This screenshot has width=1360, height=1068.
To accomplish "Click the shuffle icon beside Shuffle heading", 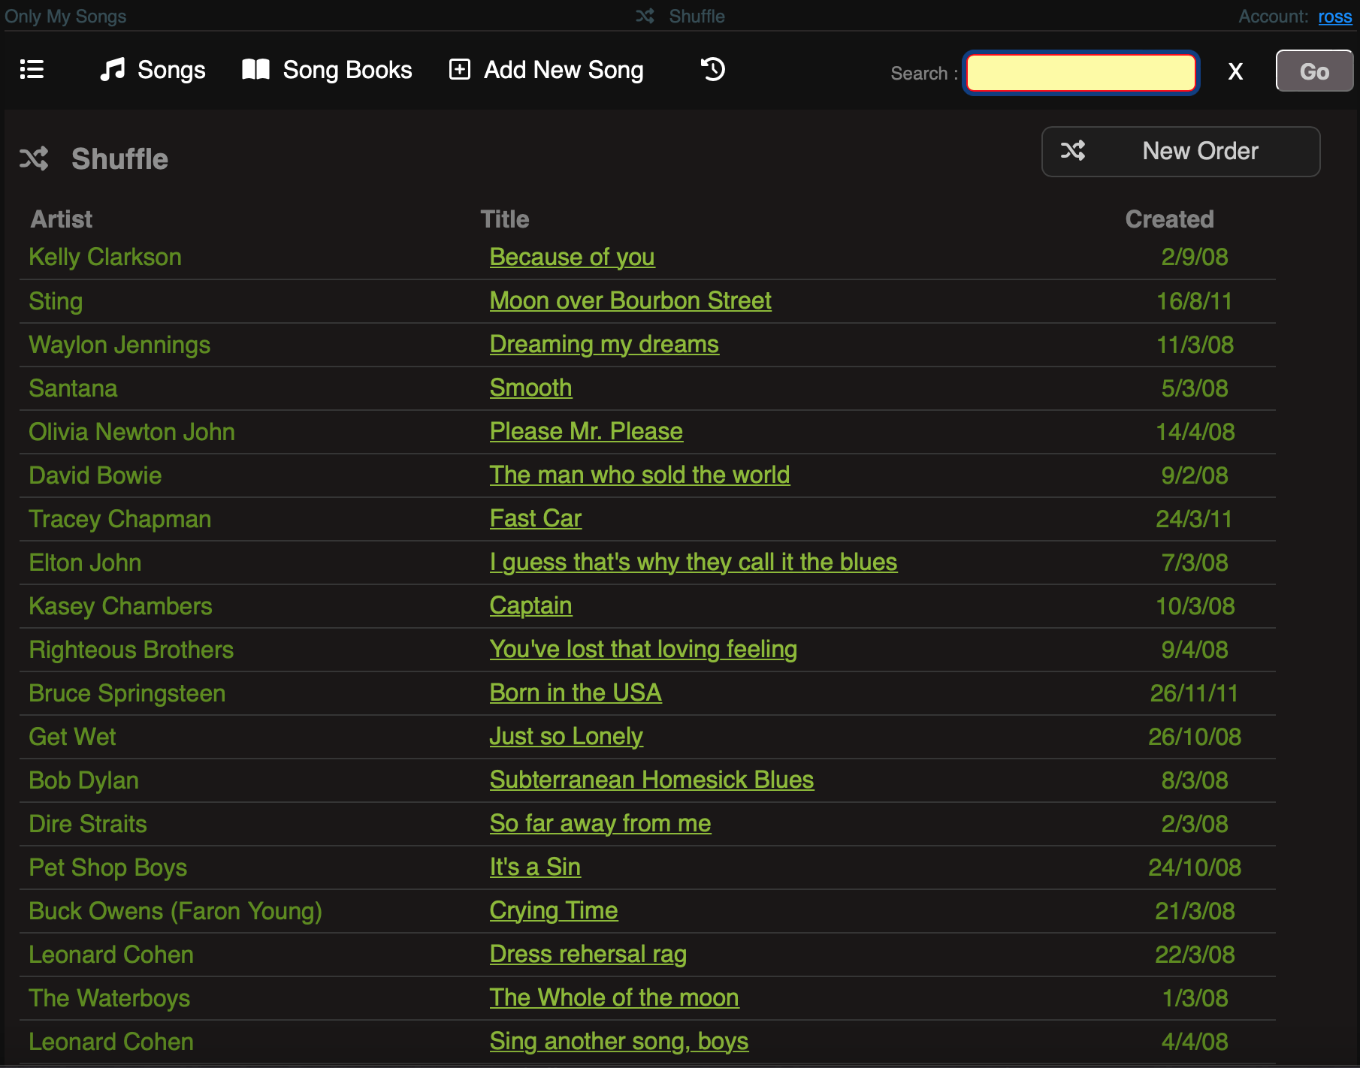I will (34, 158).
